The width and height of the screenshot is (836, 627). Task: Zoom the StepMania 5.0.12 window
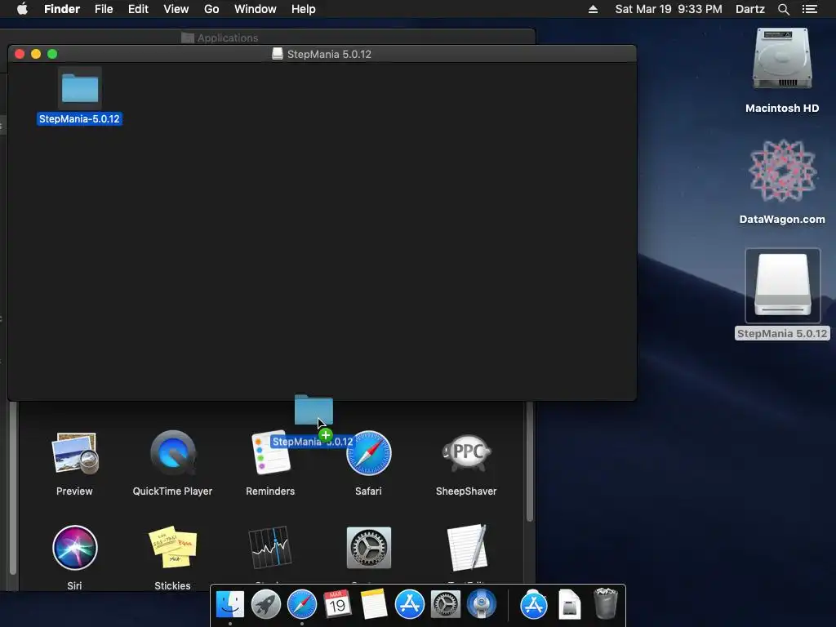click(x=52, y=54)
